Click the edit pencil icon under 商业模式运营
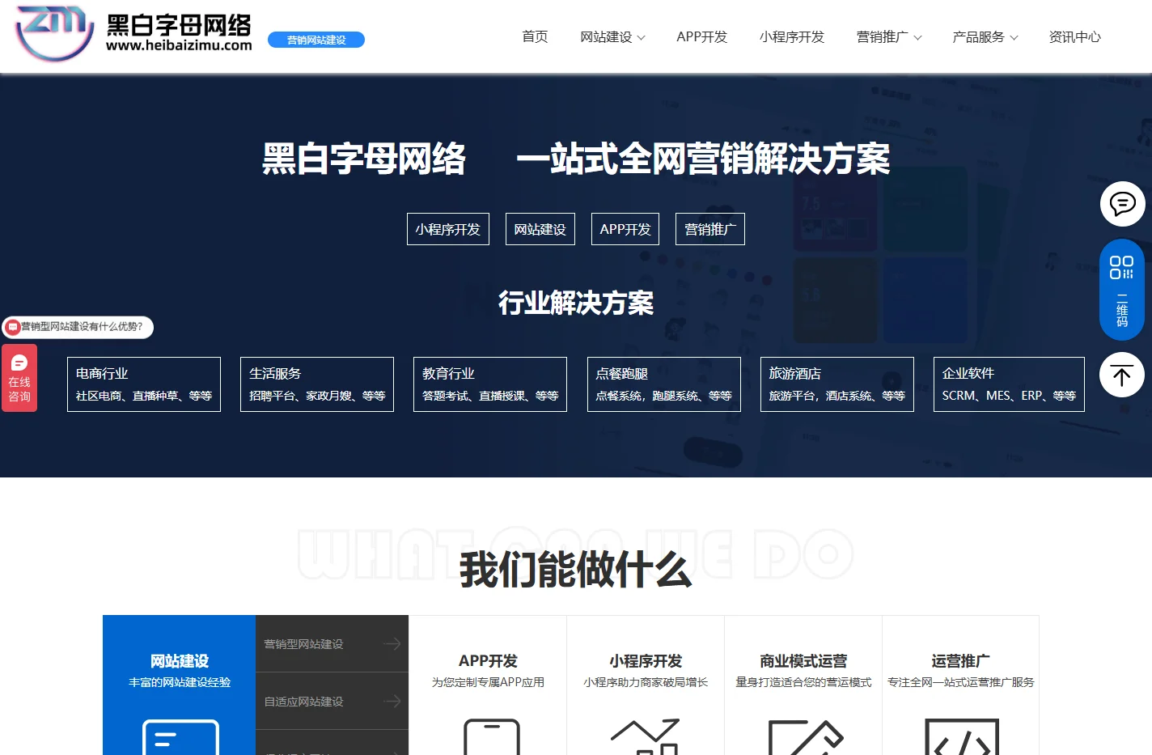This screenshot has width=1152, height=755. [806, 737]
